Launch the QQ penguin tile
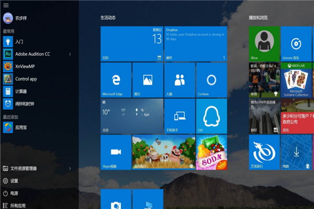The height and width of the screenshot is (209, 314). (x=211, y=116)
